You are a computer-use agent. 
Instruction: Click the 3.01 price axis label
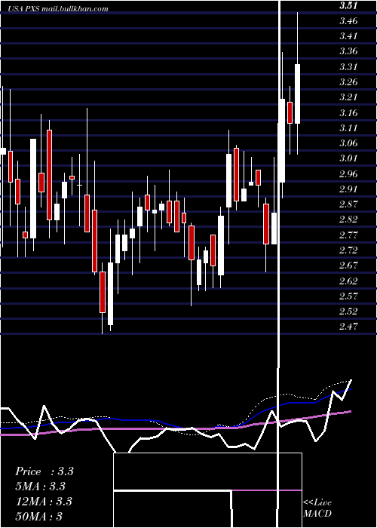click(348, 158)
